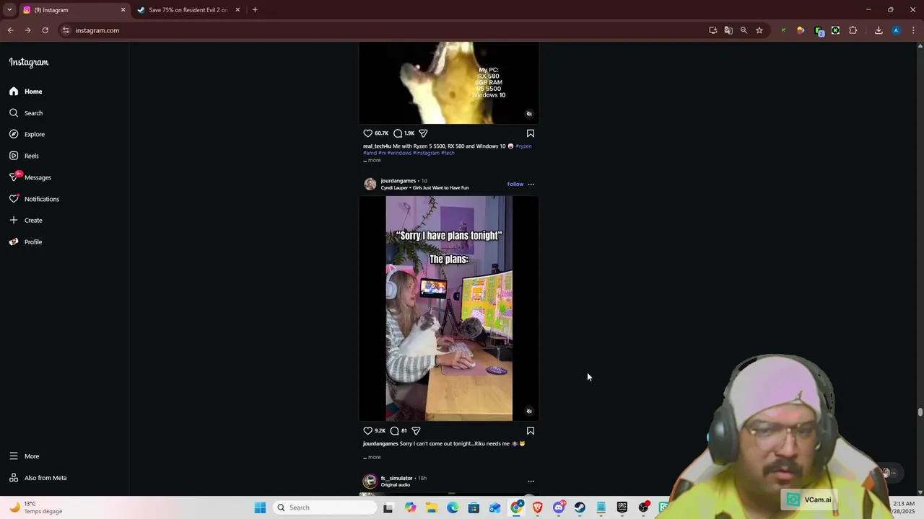Open a new browser tab
This screenshot has width=924, height=519.
pos(255,10)
